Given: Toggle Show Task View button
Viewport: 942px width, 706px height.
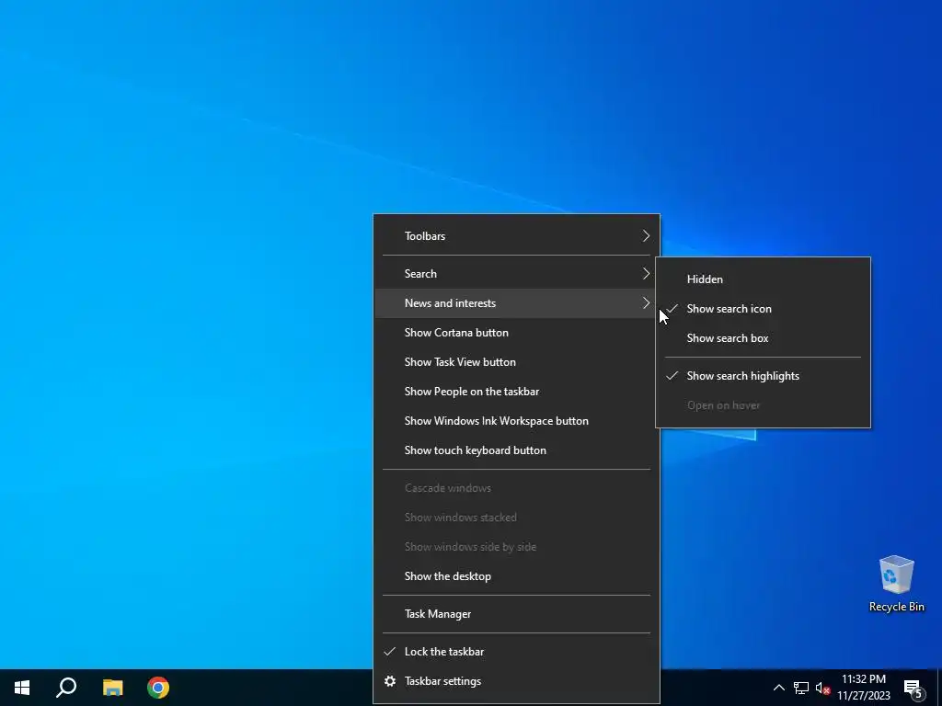Looking at the screenshot, I should [516, 362].
